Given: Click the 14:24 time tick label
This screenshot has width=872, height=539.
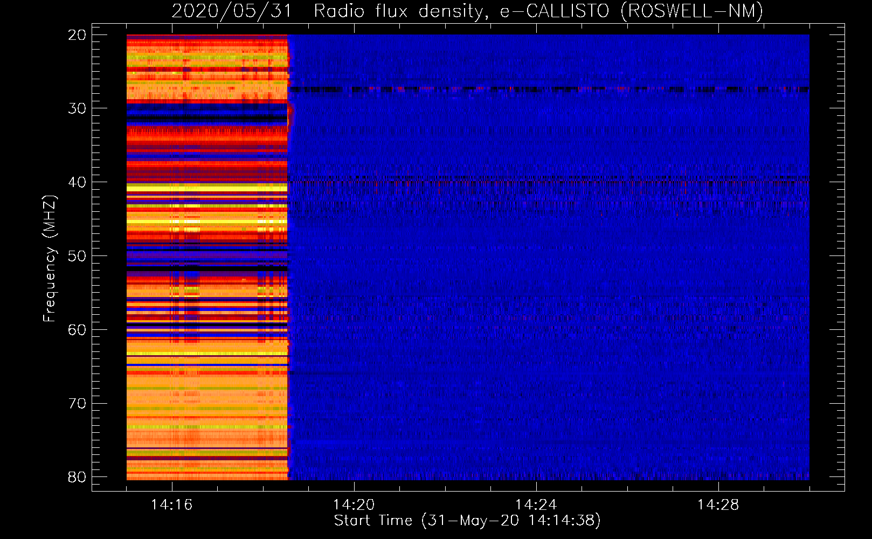Looking at the screenshot, I should tap(536, 505).
